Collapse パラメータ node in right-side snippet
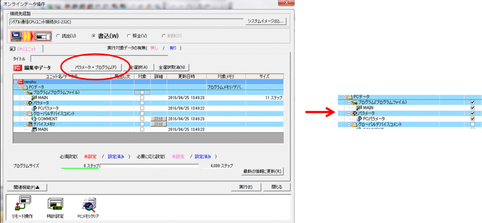Viewport: 482px width, 223px height. tap(349, 113)
